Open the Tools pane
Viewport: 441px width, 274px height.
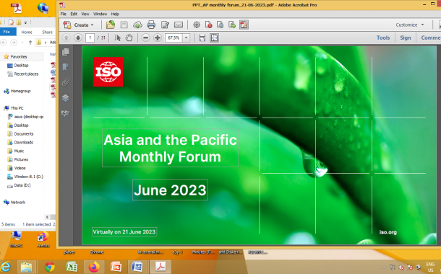point(383,37)
